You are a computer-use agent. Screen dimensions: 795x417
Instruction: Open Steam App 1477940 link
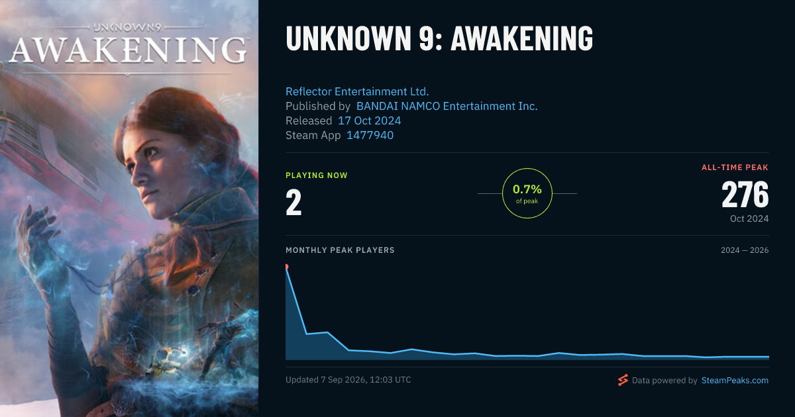(370, 135)
